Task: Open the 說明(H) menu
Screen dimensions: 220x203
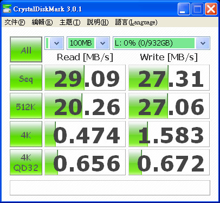Action: tap(98, 22)
